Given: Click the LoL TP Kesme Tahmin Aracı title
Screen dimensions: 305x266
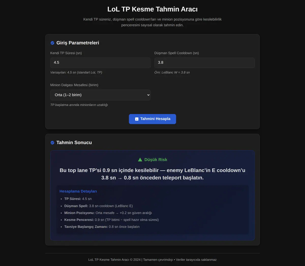Looking at the screenshot, I should (152, 9).
